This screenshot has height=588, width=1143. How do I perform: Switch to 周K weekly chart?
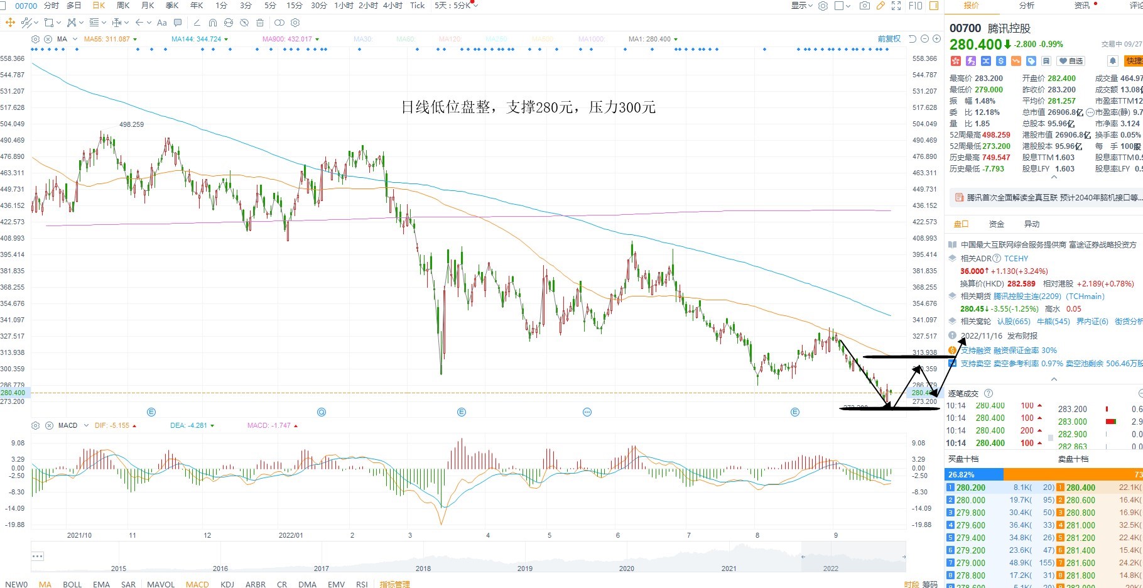click(x=123, y=6)
